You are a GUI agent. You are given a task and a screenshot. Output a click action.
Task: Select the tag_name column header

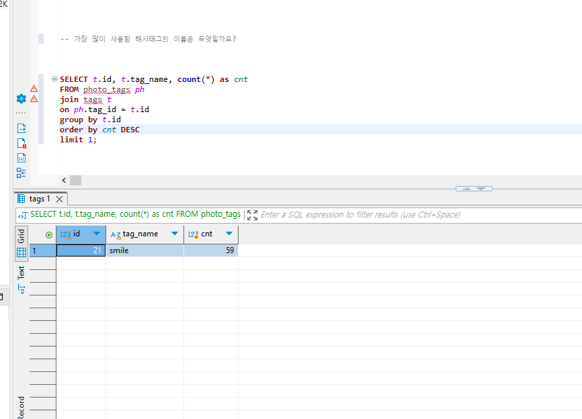[x=144, y=234]
